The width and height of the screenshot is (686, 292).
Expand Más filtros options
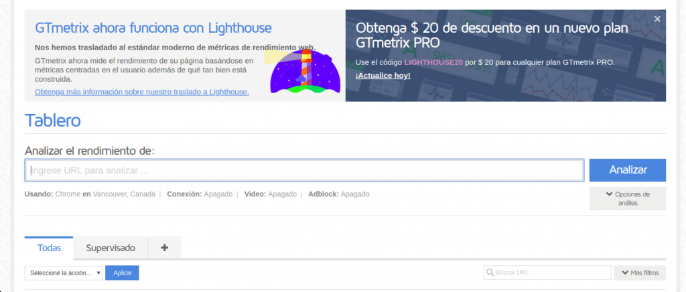640,273
